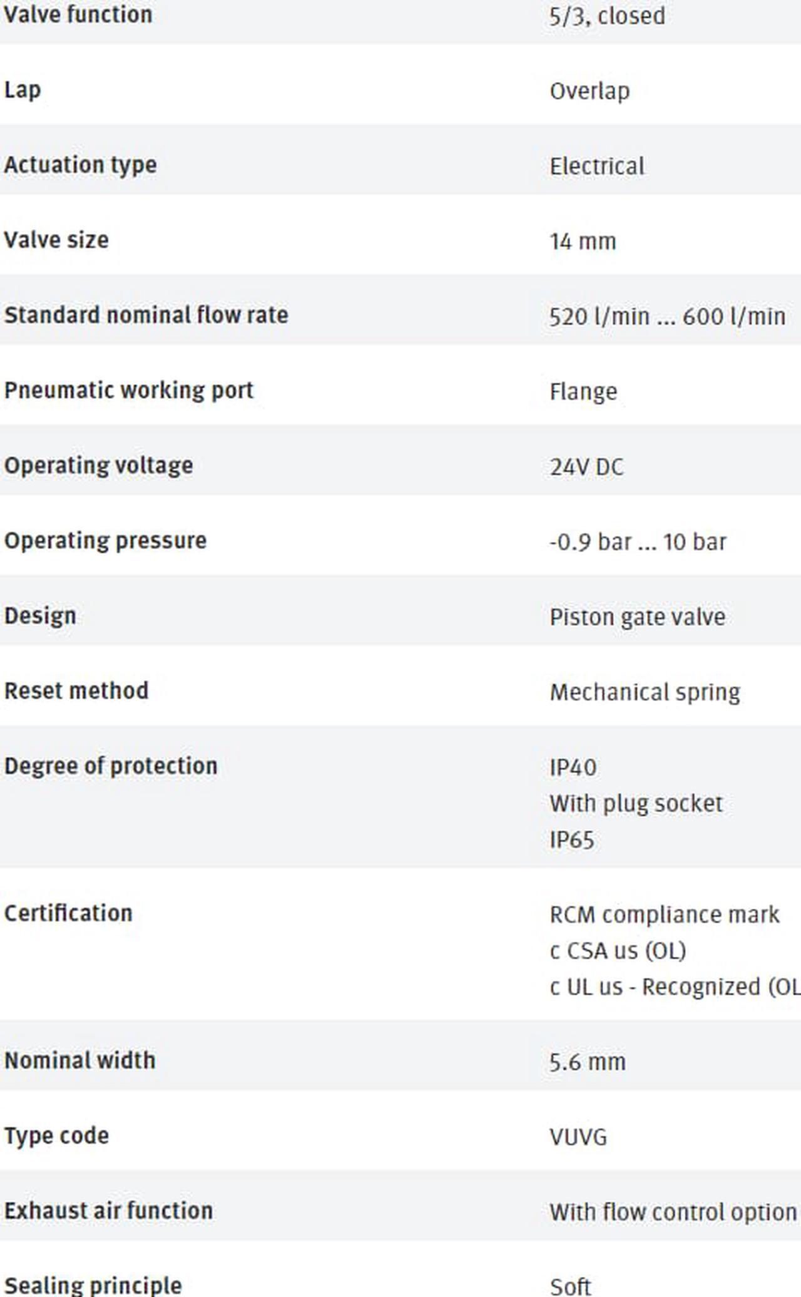This screenshot has width=801, height=1297.
Task: Select the VUVG type code value
Action: pos(578,1137)
